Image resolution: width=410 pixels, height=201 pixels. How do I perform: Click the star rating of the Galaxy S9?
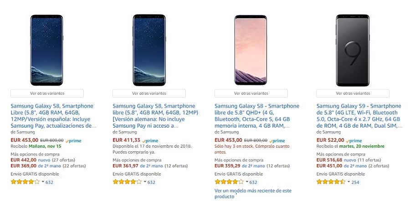click(x=331, y=182)
